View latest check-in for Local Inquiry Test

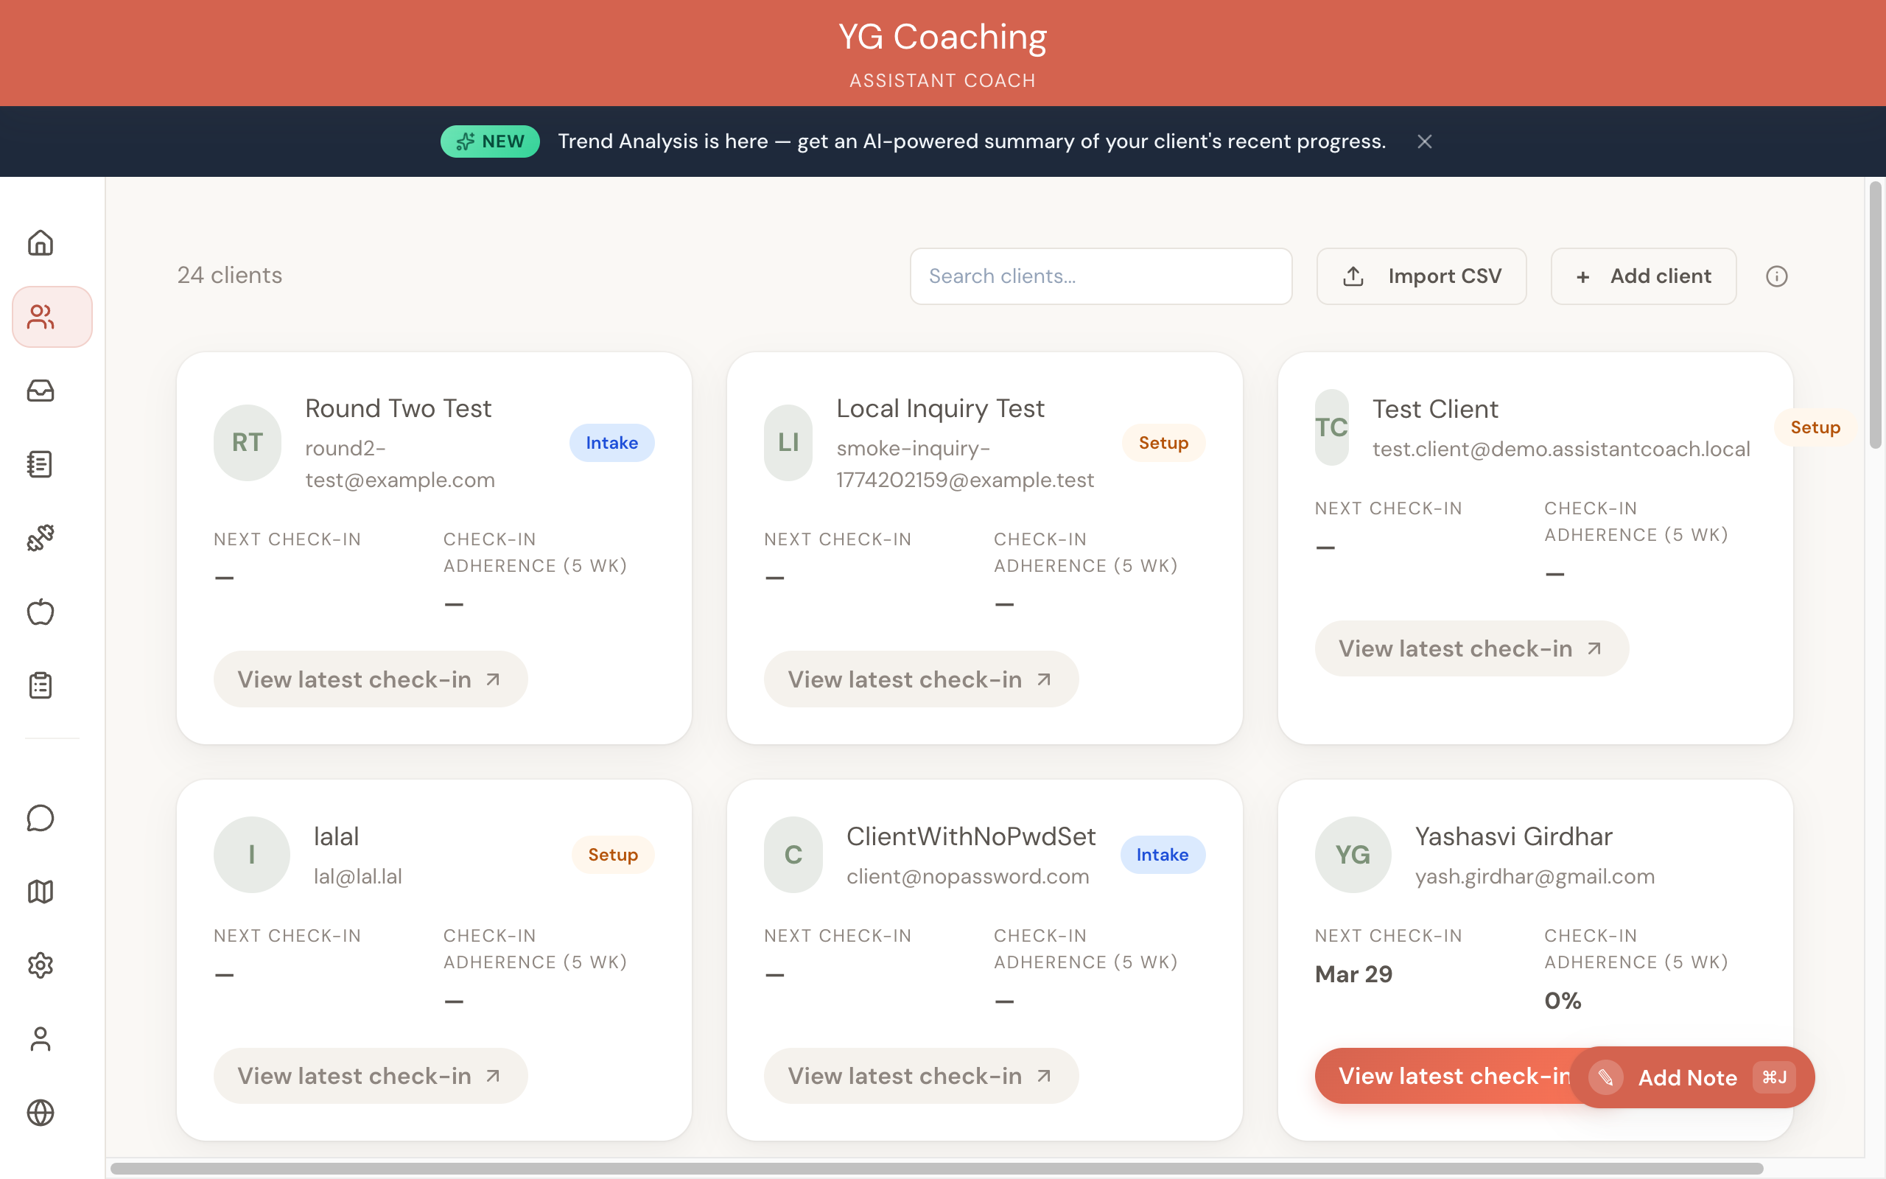pyautogui.click(x=920, y=679)
